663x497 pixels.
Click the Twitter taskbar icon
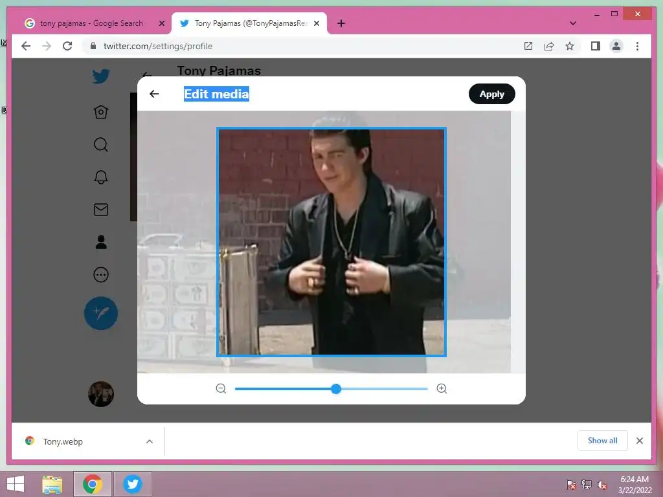point(132,484)
